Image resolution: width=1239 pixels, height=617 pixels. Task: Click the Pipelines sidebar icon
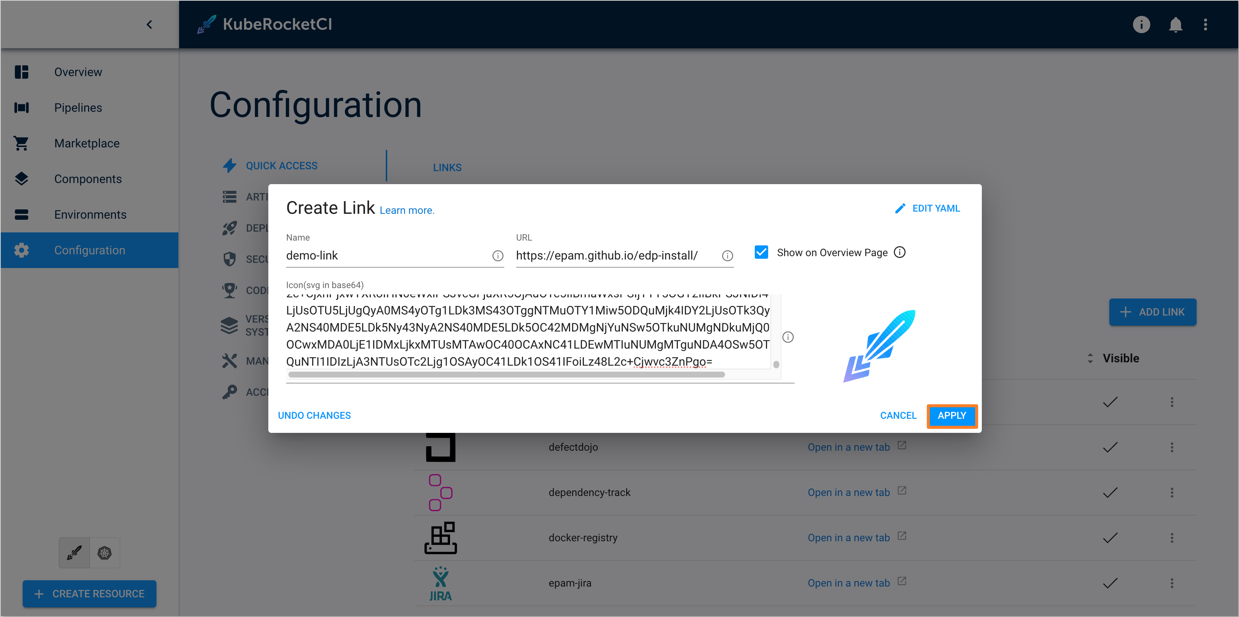[x=22, y=107]
